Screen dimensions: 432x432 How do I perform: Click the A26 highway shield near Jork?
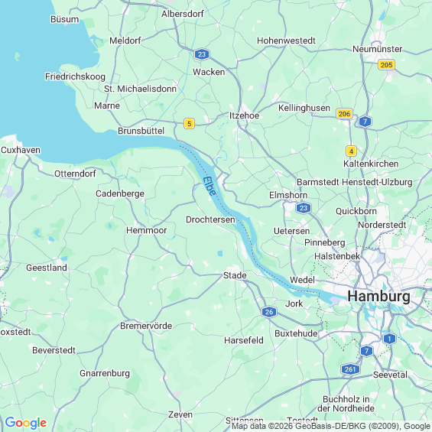coord(269,312)
